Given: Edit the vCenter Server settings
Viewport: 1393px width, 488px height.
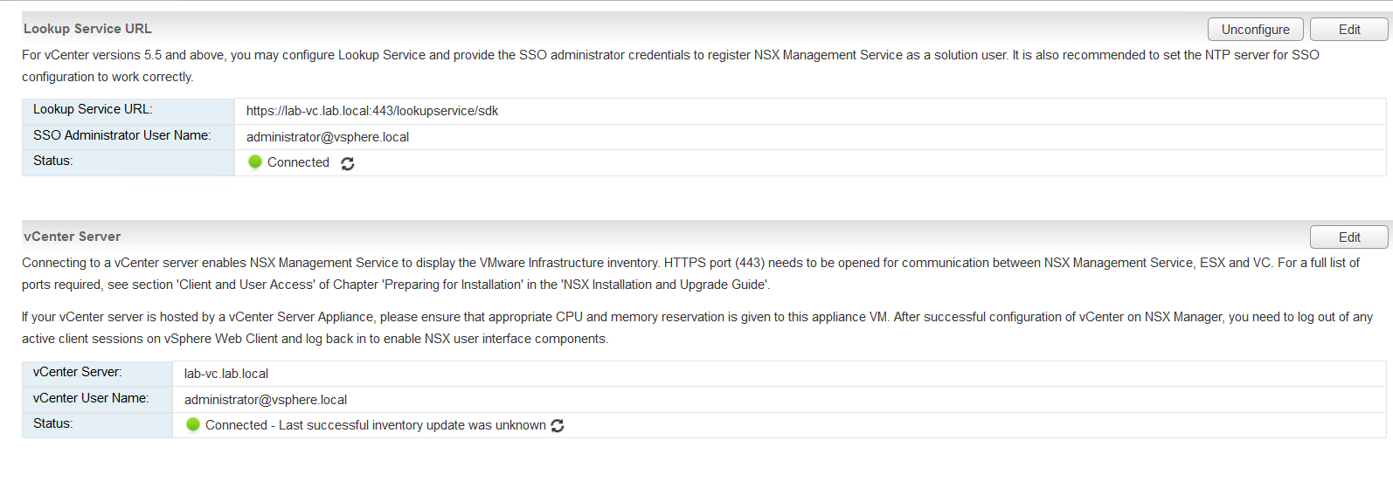Looking at the screenshot, I should coord(1348,237).
